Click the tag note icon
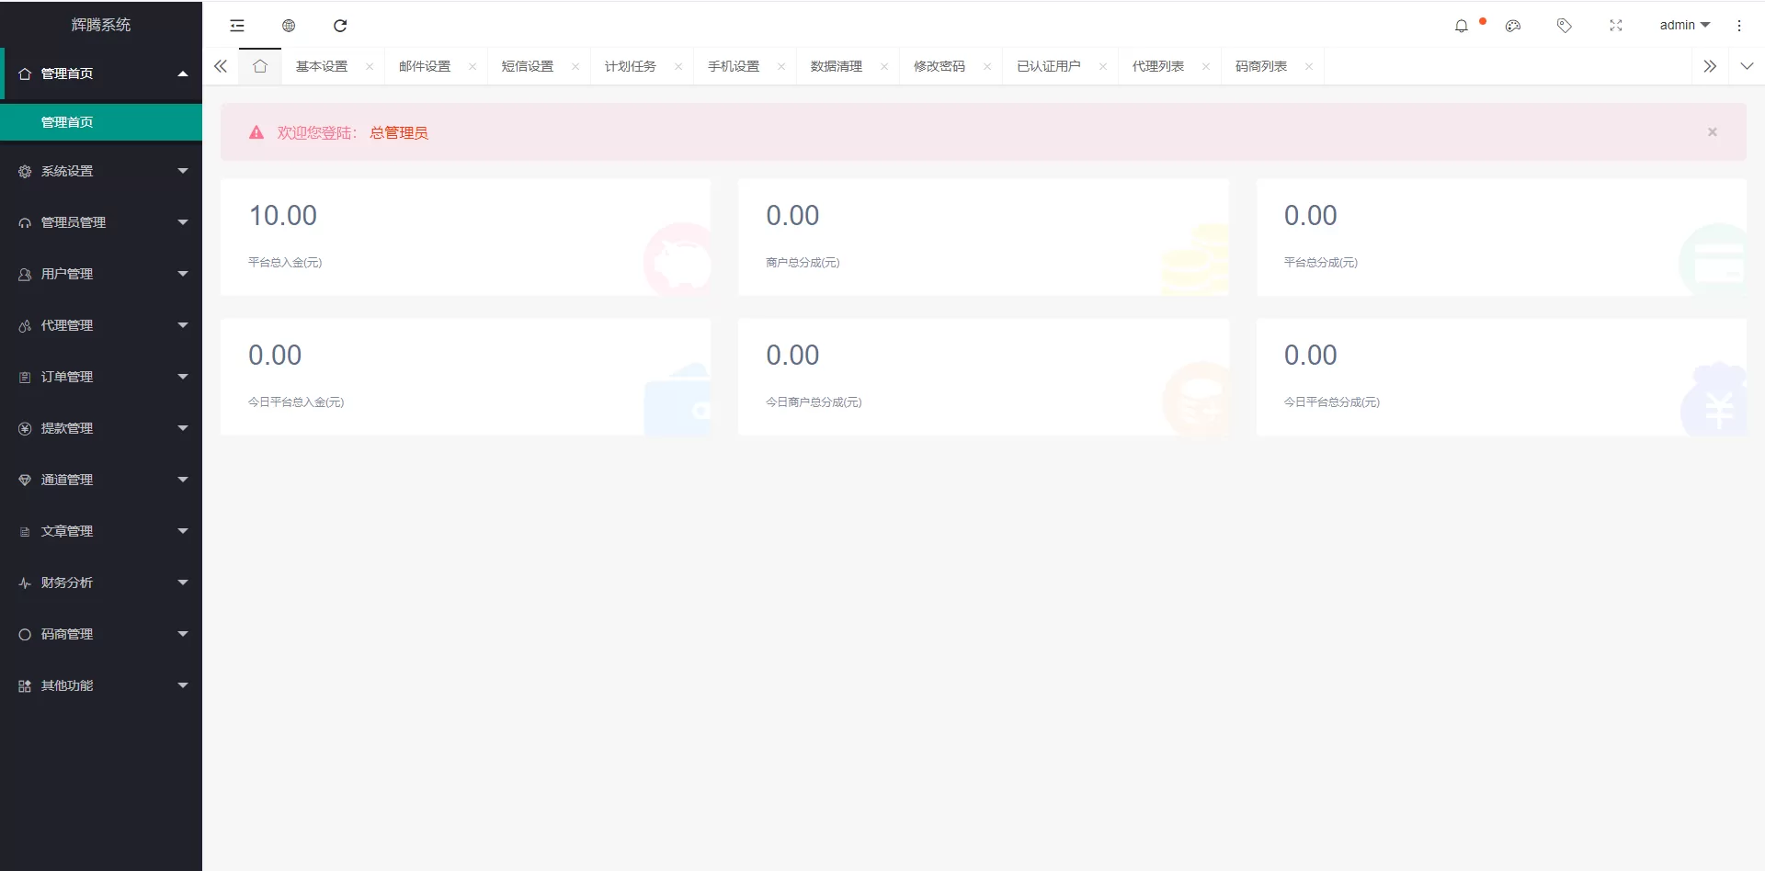Image resolution: width=1765 pixels, height=871 pixels. point(1565,26)
